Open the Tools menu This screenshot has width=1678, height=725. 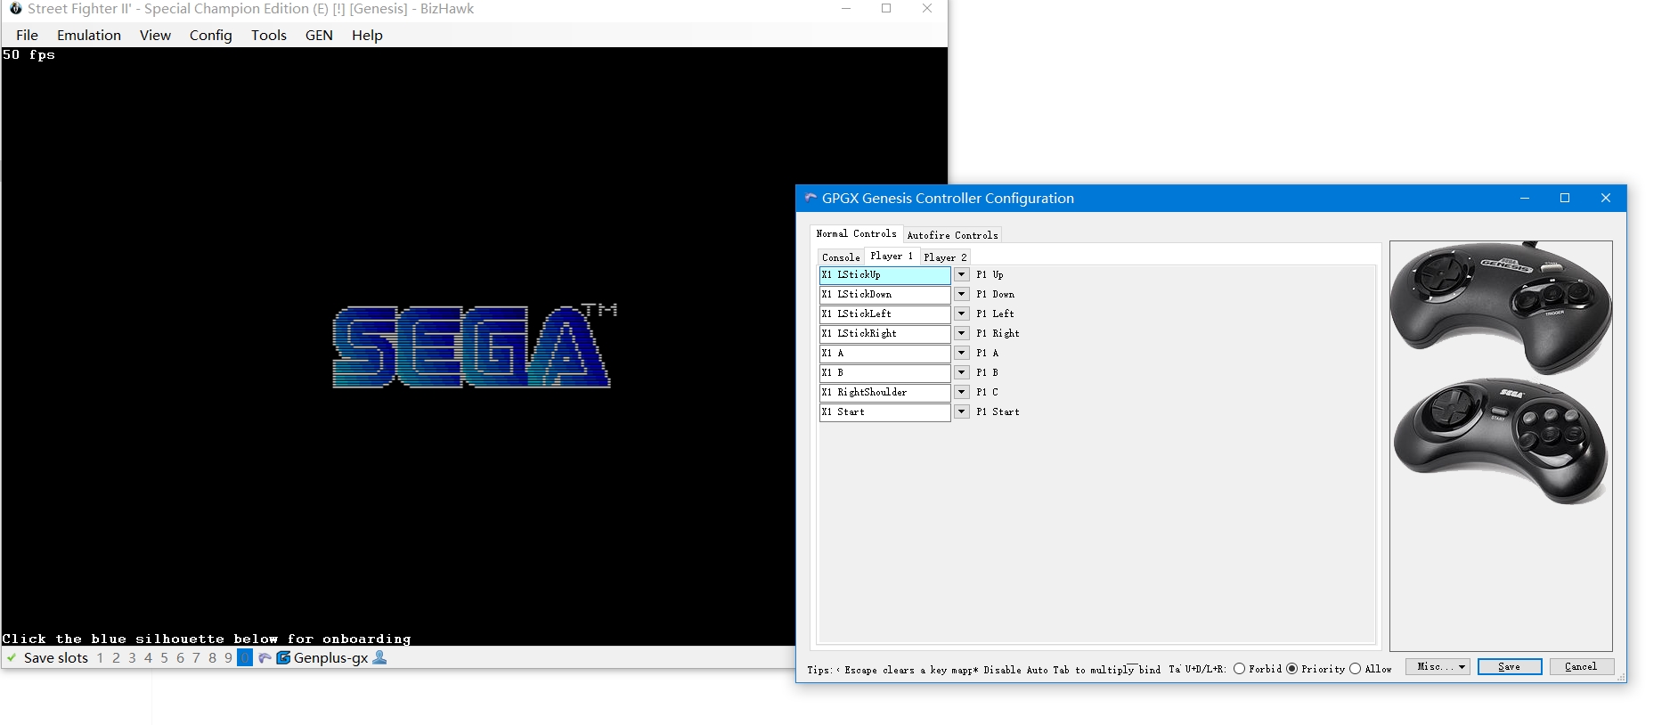pos(269,35)
